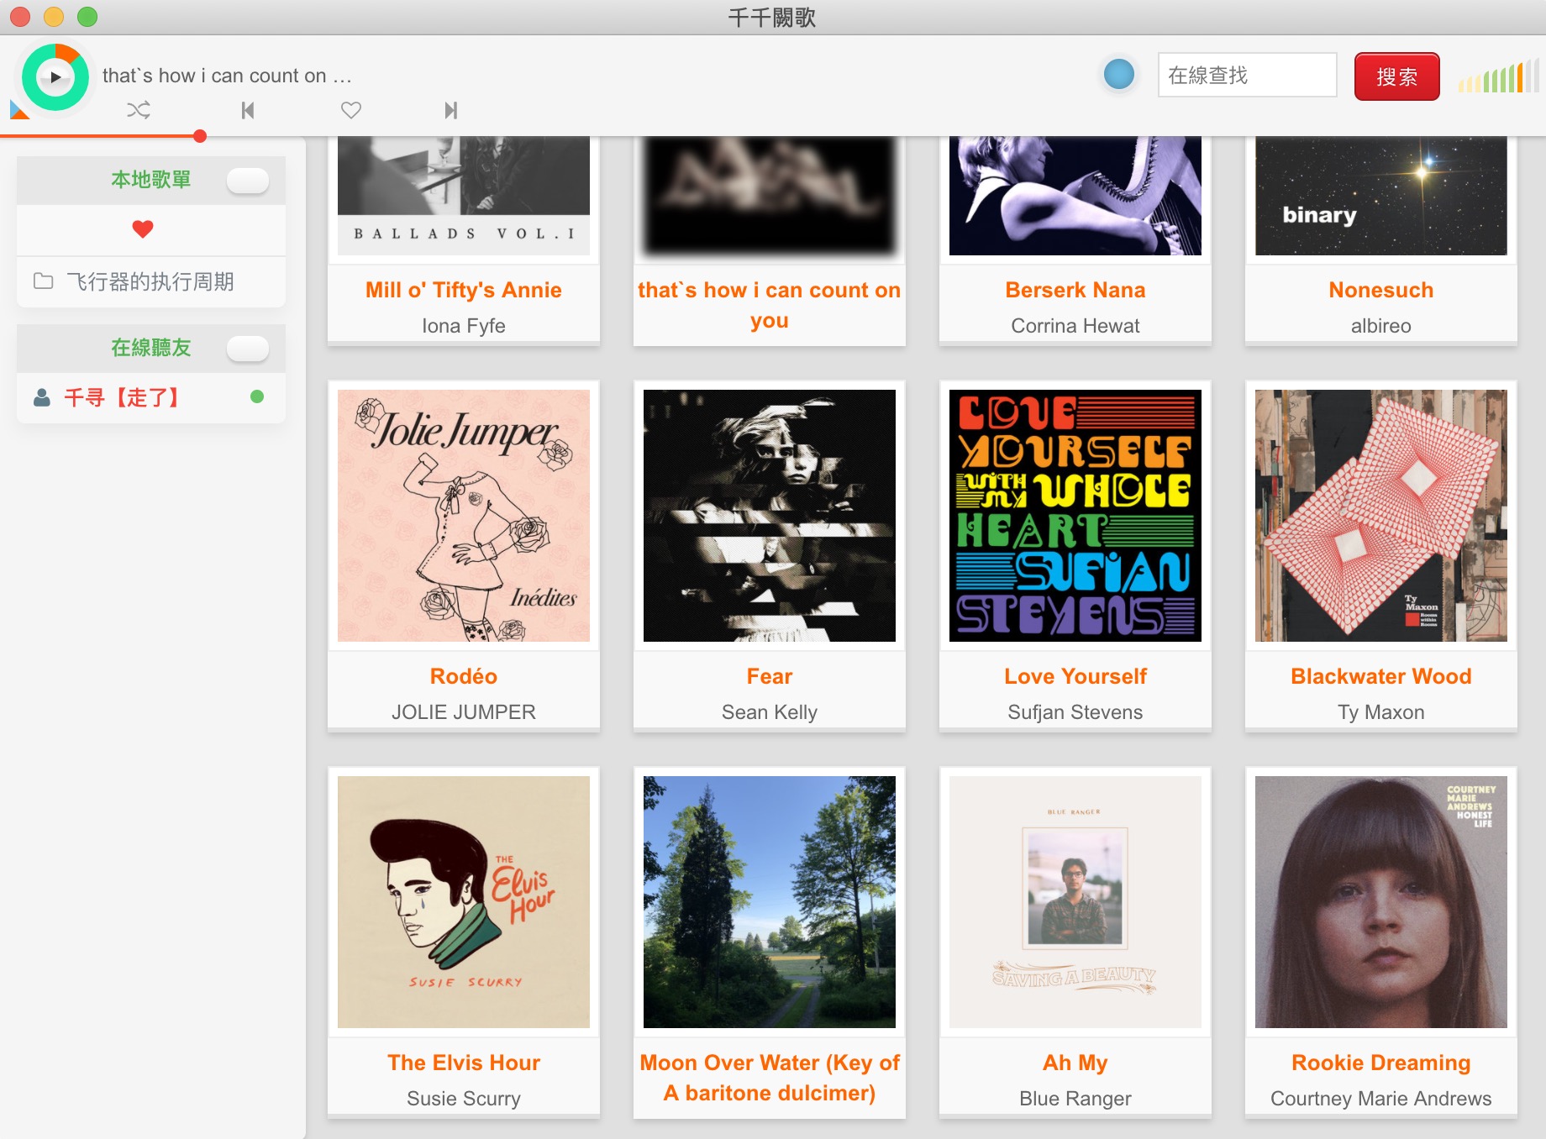The width and height of the screenshot is (1546, 1139).
Task: Select the listener 千寻【走了】
Action: point(151,397)
